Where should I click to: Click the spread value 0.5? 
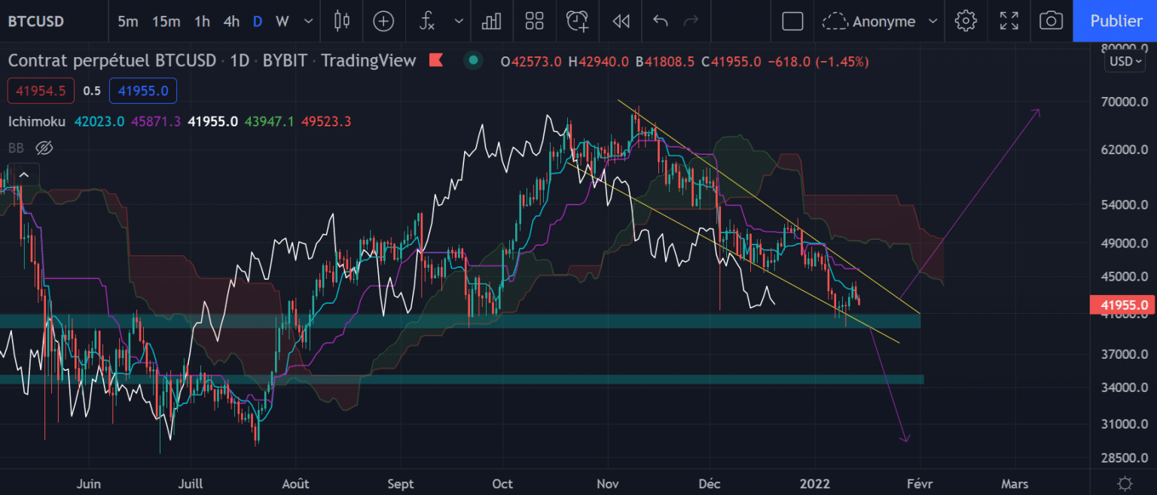(x=92, y=90)
